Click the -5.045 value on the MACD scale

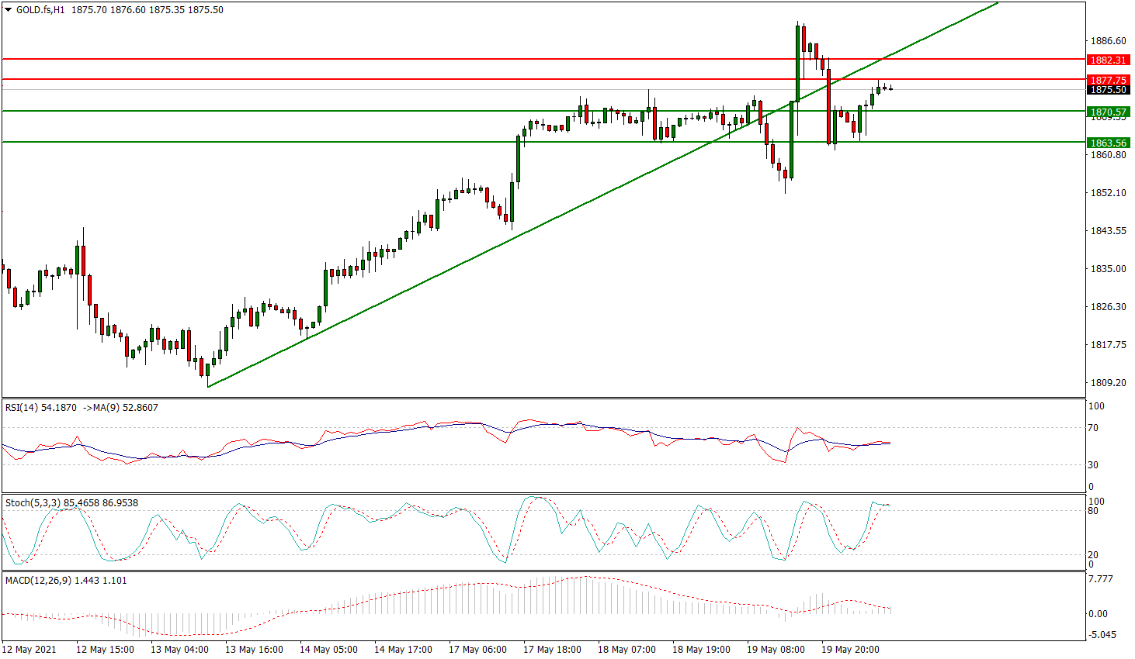1102,635
